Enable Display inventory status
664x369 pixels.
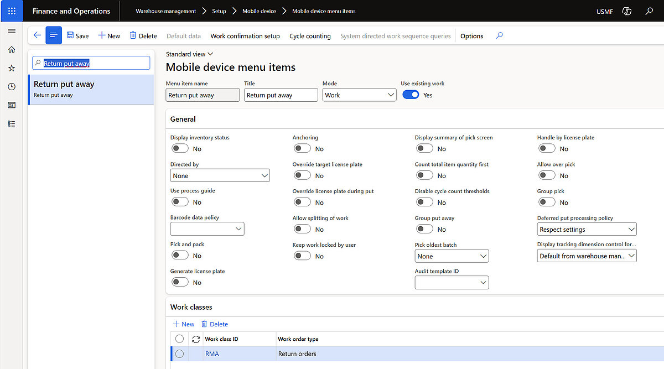coord(180,148)
